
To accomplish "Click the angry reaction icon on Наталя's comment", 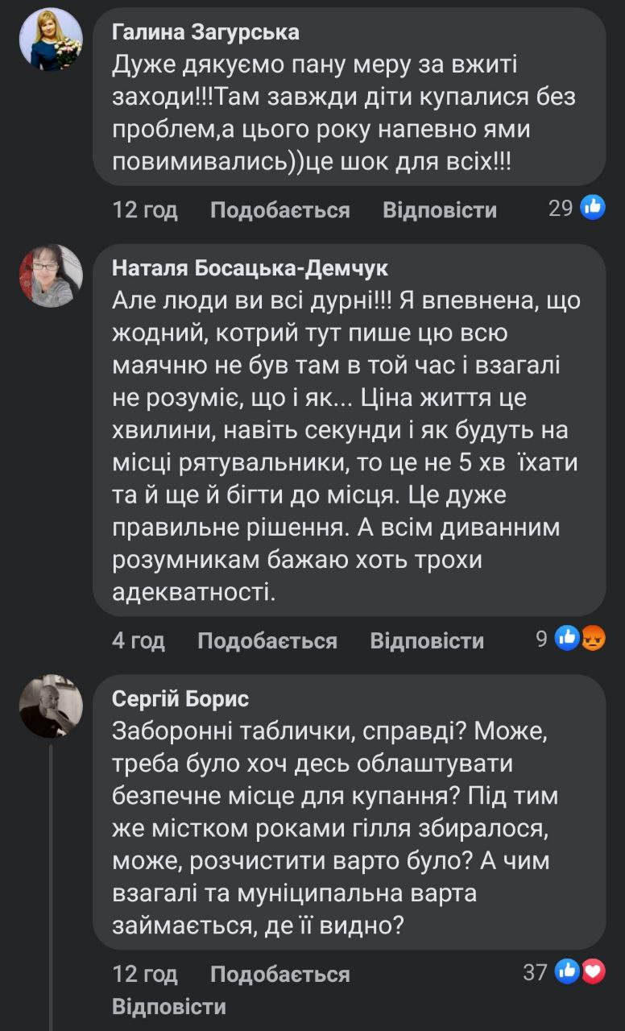I will click(x=593, y=639).
